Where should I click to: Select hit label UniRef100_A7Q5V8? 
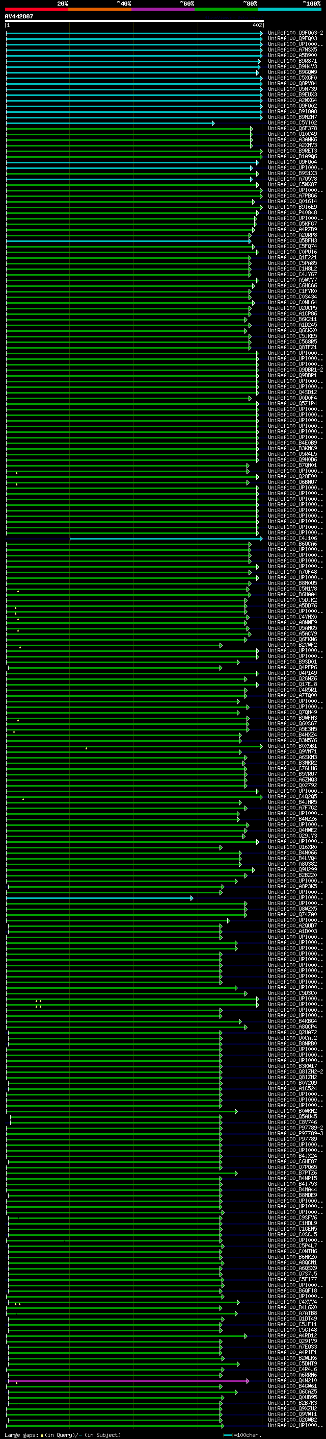292,179
